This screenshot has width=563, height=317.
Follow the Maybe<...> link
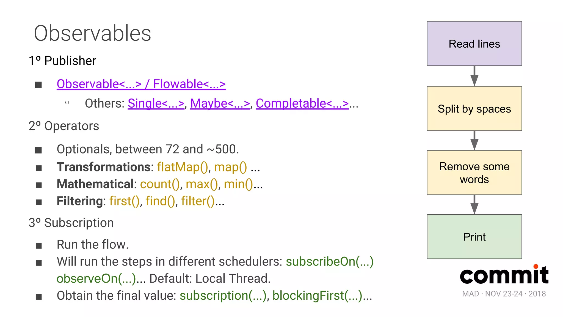tap(220, 103)
